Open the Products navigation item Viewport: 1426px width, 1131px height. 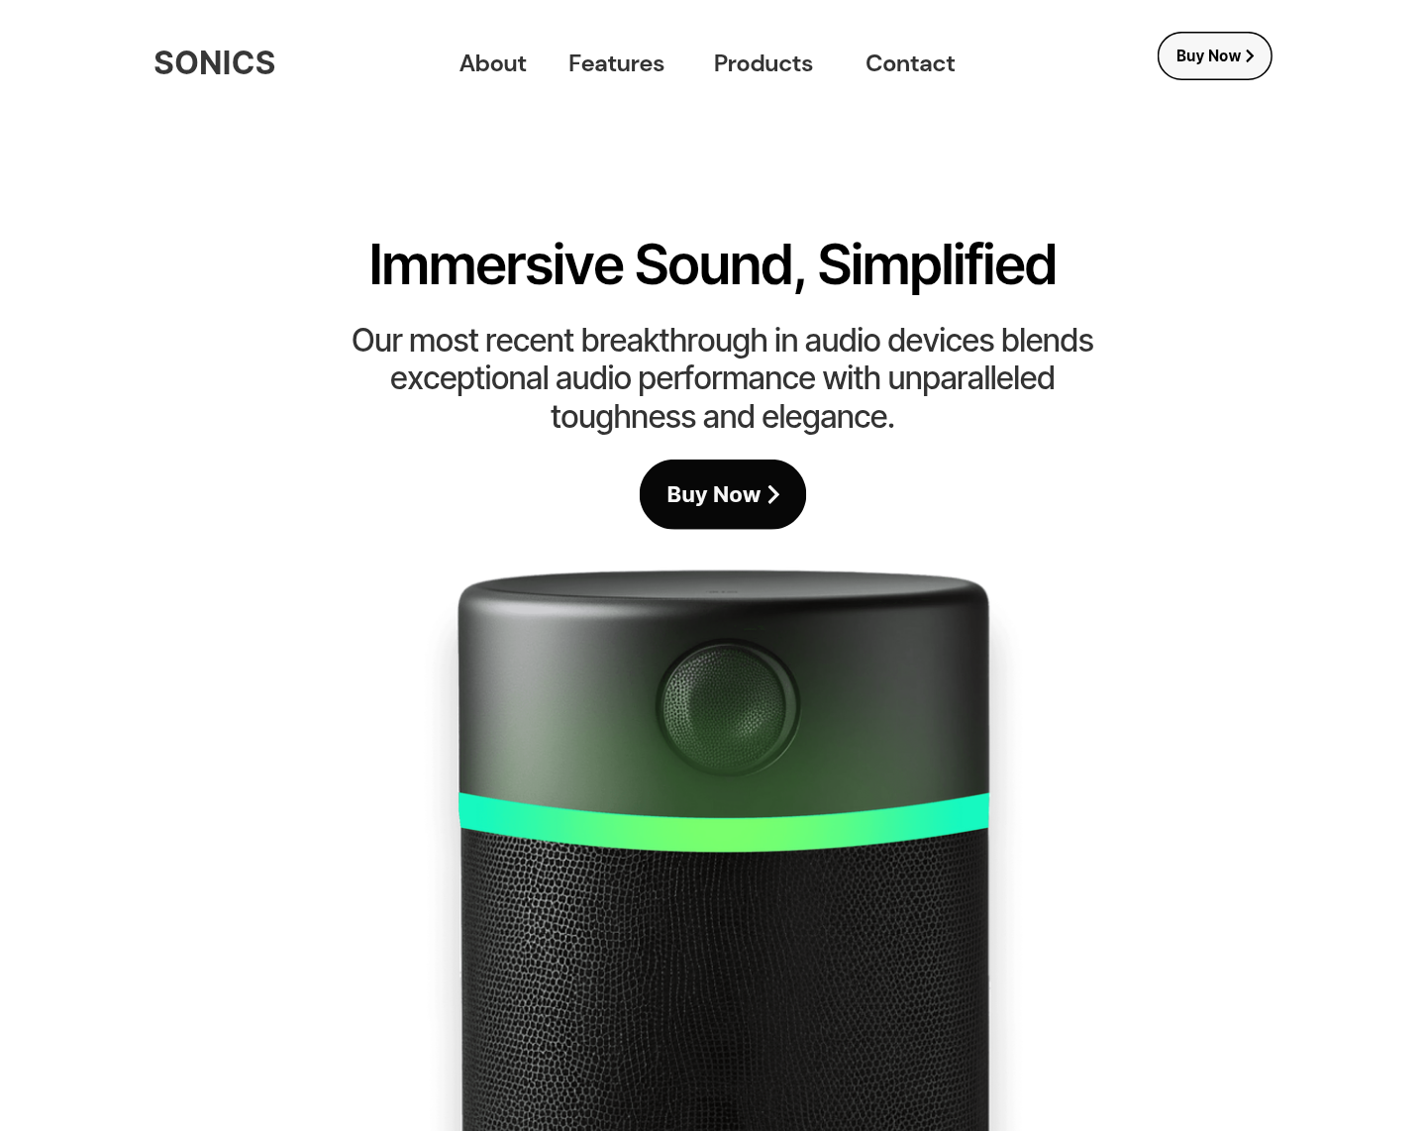click(x=763, y=63)
